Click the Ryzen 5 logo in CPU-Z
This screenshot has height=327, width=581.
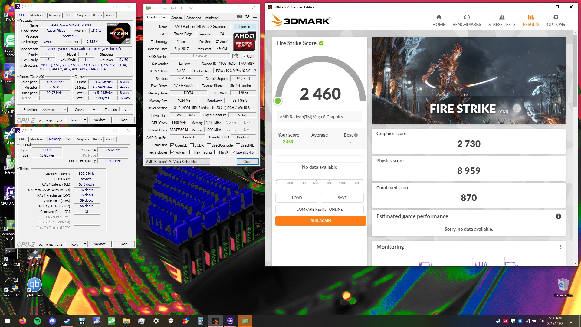pyautogui.click(x=119, y=33)
